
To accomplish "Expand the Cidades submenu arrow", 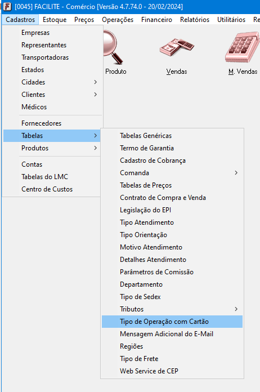I will click(x=96, y=82).
